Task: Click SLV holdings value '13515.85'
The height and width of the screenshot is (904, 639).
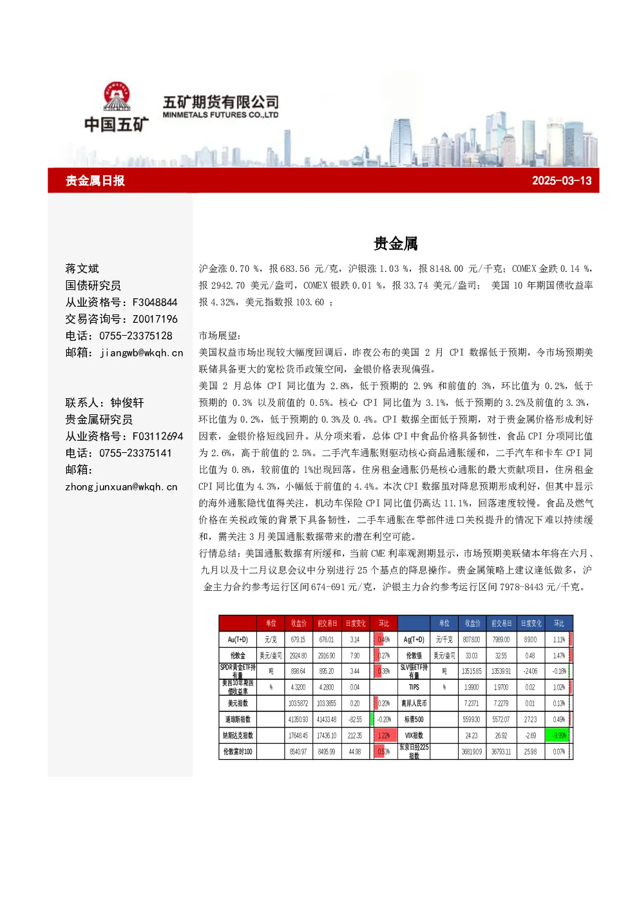Action: pos(472,671)
